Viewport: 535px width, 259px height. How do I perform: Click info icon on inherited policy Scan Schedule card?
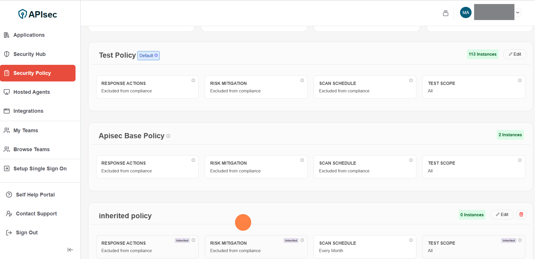411,240
